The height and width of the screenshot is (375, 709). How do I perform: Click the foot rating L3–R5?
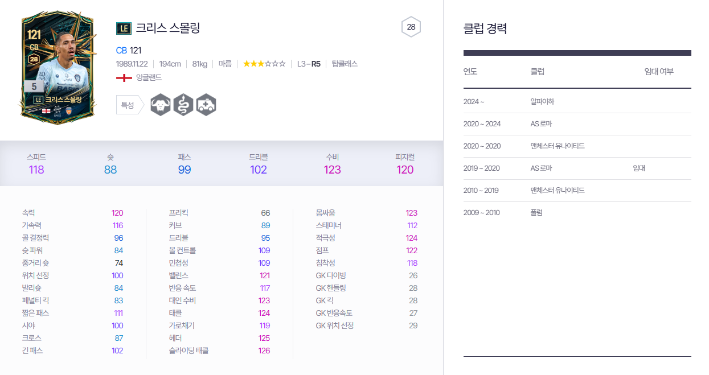point(309,64)
